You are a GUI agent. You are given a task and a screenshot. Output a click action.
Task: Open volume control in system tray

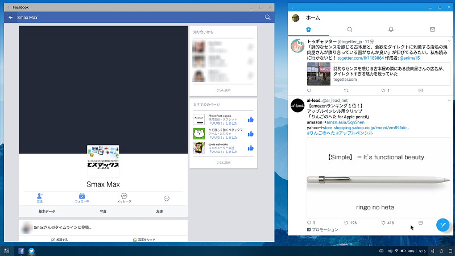390,251
